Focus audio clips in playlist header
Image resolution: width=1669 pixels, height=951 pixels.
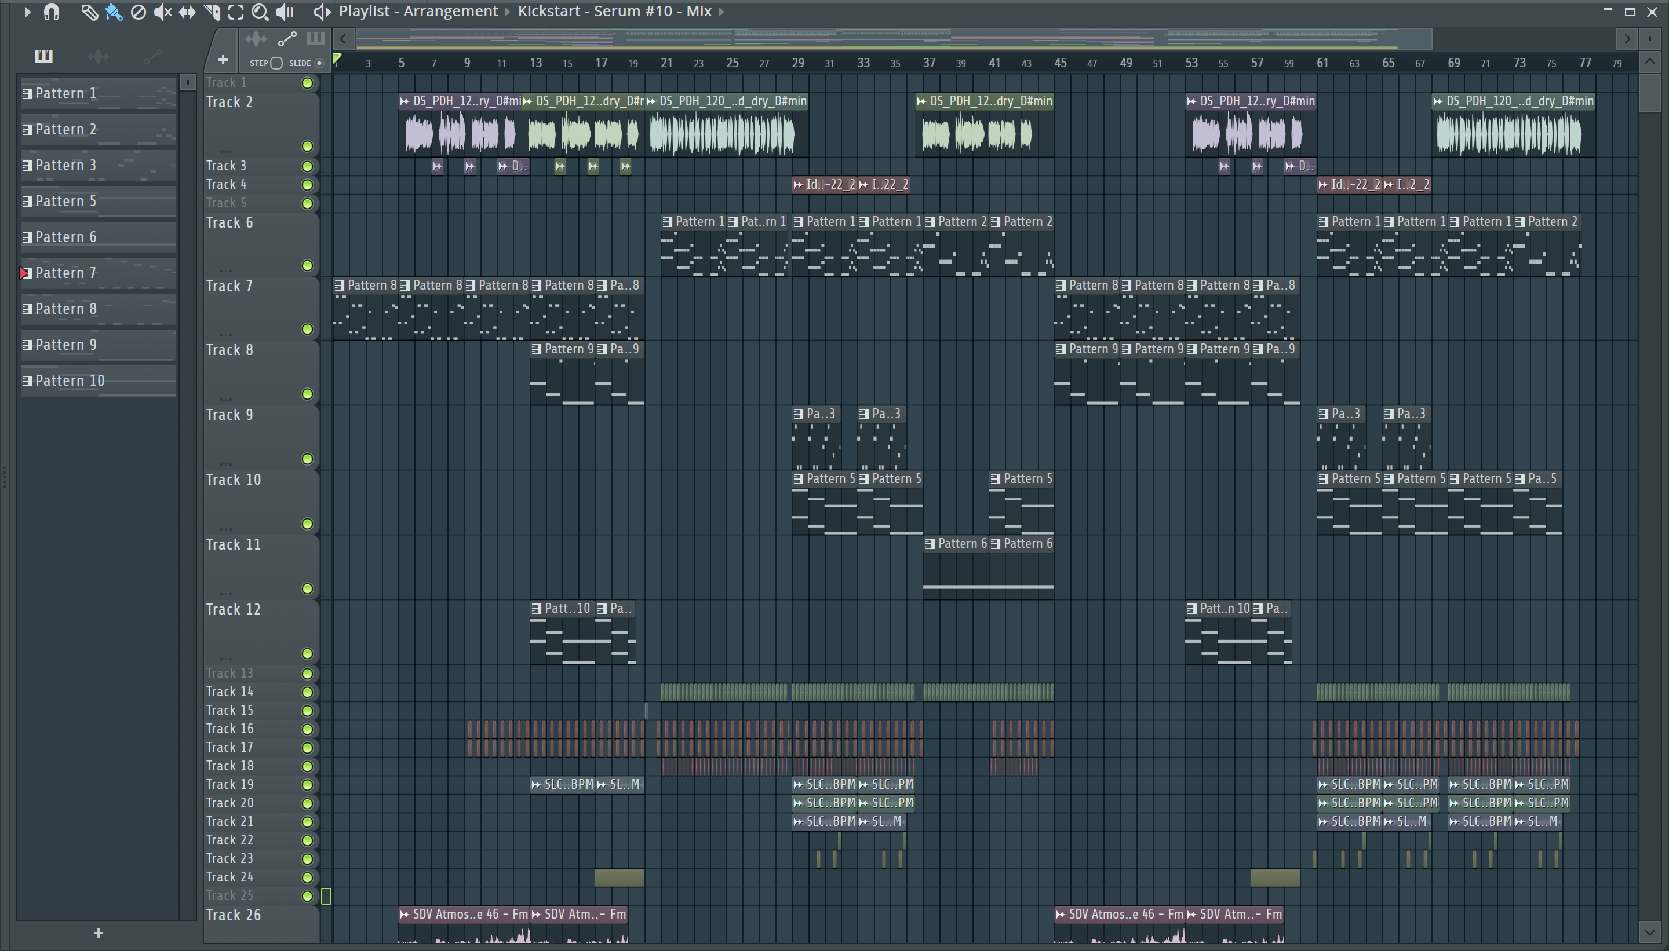256,39
